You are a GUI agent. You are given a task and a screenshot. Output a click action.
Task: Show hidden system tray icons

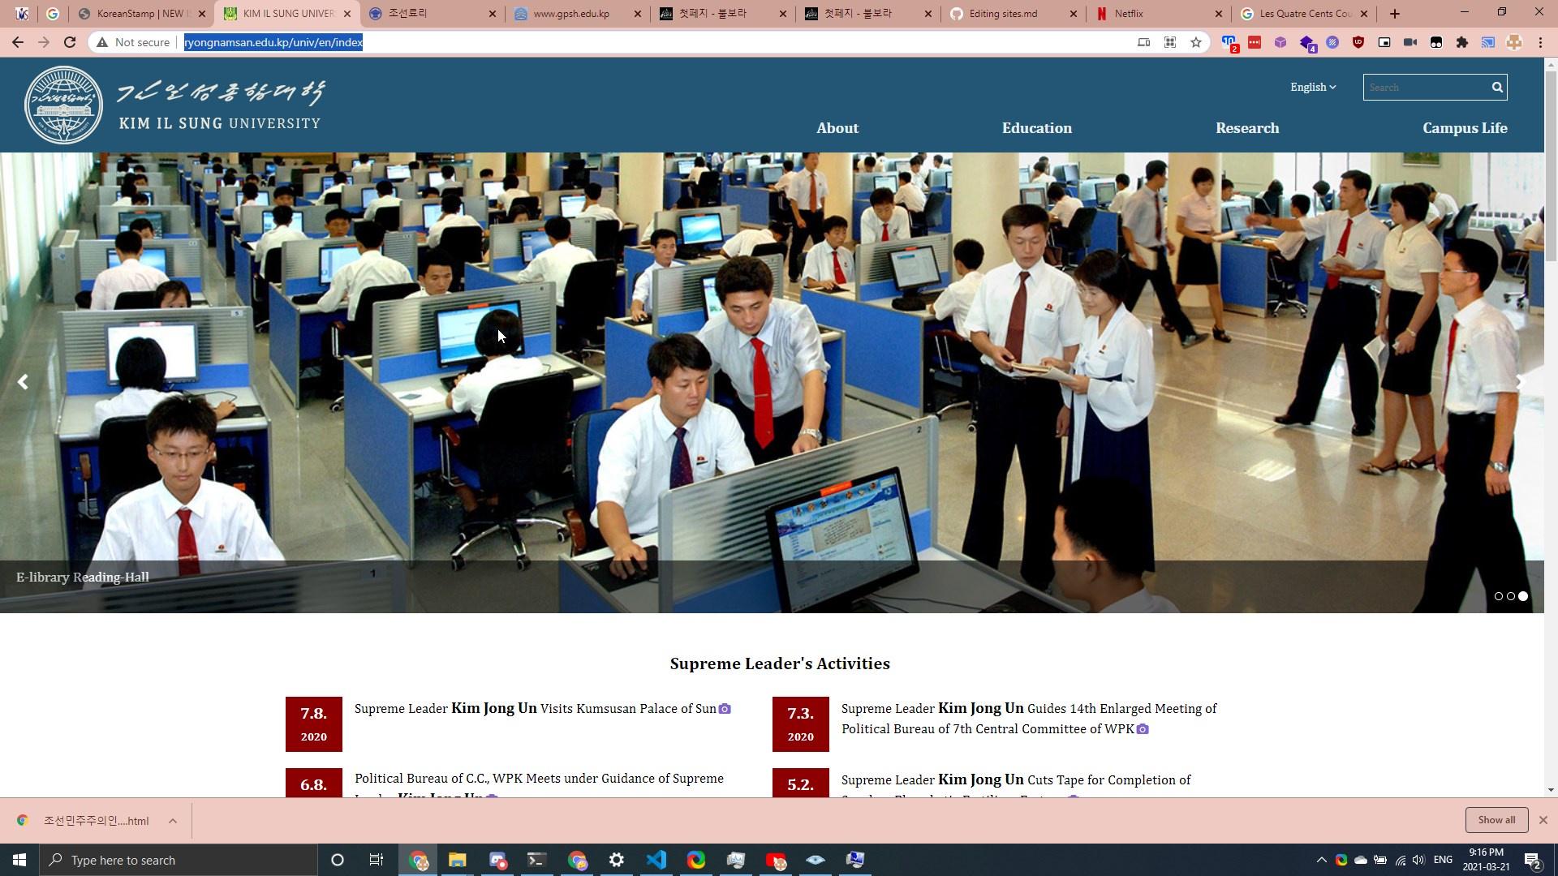tap(1320, 860)
